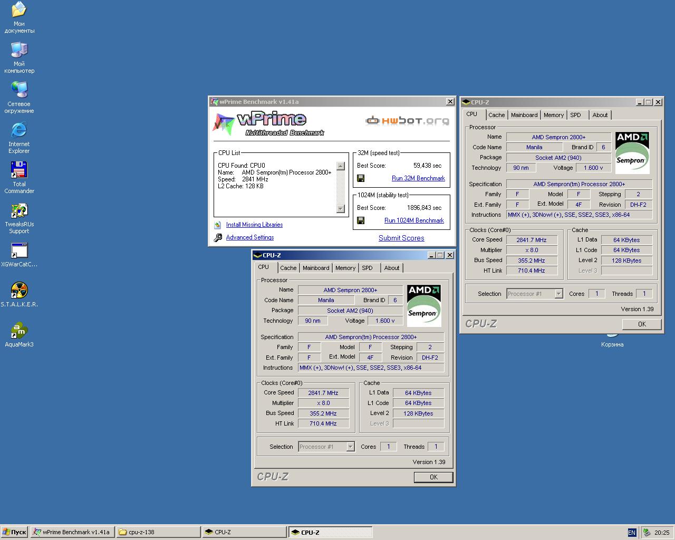Click Level 2 cache value in lower CPU-Z
Viewport: 675px width, 540px height.
(418, 413)
